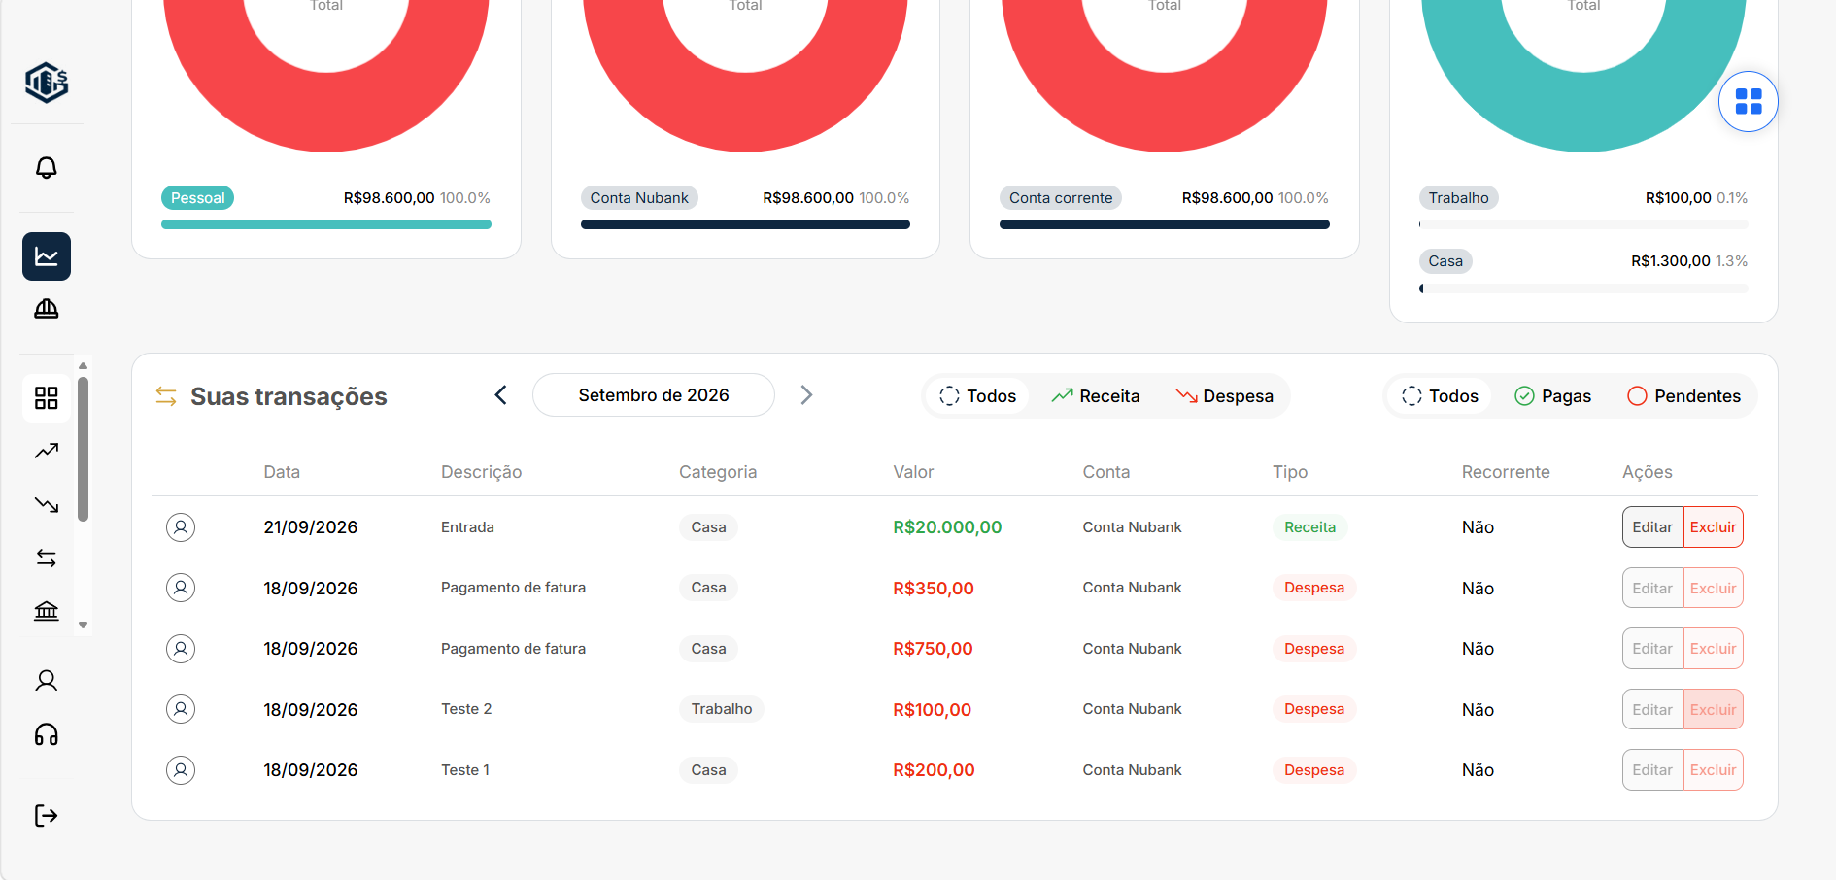This screenshot has height=880, width=1836.
Task: Click the Pessoal category tag
Action: [197, 198]
